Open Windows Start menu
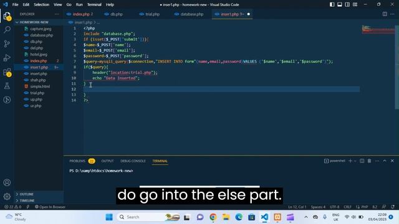This screenshot has height=224, width=399. pos(109,217)
